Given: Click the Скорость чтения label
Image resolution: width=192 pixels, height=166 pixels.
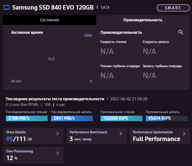Looking at the screenshot, I should pyautogui.click(x=113, y=42).
